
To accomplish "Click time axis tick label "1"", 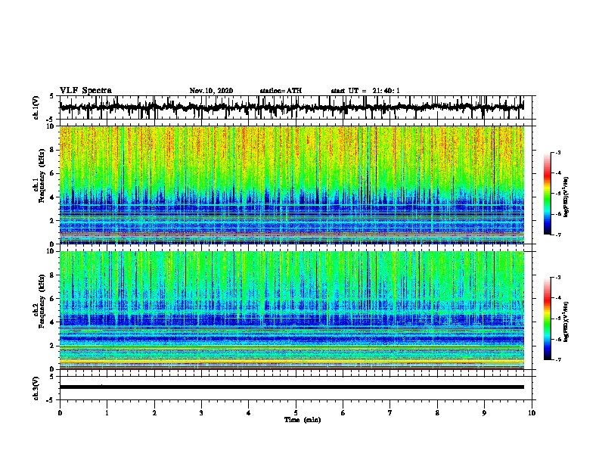I will tap(107, 413).
